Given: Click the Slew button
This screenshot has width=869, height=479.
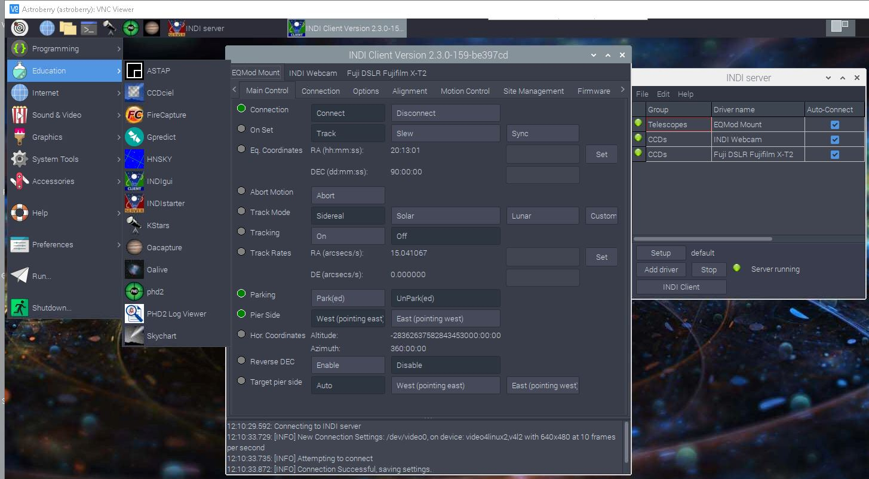Looking at the screenshot, I should point(446,133).
